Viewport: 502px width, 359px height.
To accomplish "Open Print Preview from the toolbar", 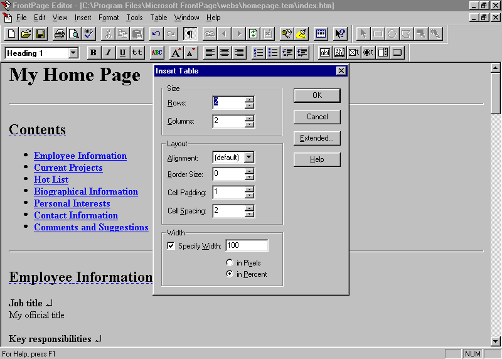I will (74, 34).
